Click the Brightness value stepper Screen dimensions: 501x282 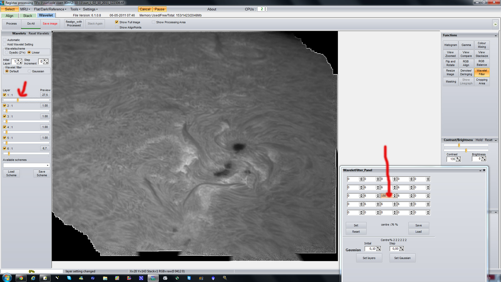tap(484, 159)
